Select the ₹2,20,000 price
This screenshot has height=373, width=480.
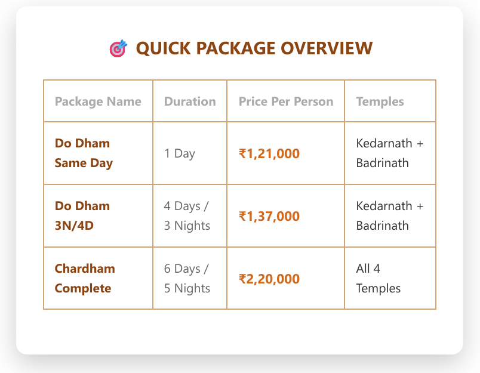[x=269, y=279]
